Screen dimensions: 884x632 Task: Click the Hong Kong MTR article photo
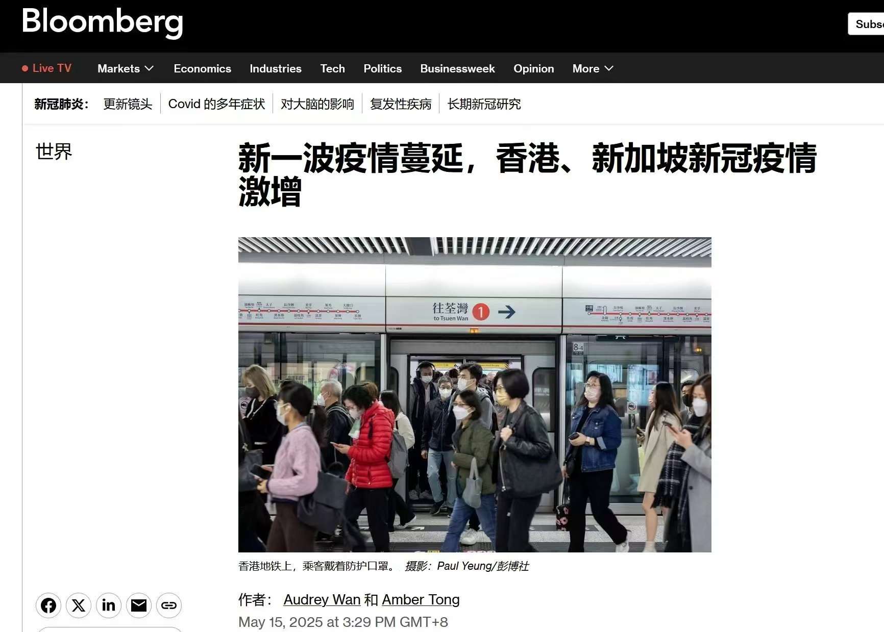coord(475,394)
